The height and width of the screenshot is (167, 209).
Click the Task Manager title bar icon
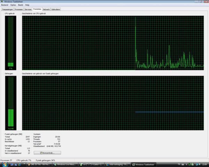pyautogui.click(x=2, y=2)
